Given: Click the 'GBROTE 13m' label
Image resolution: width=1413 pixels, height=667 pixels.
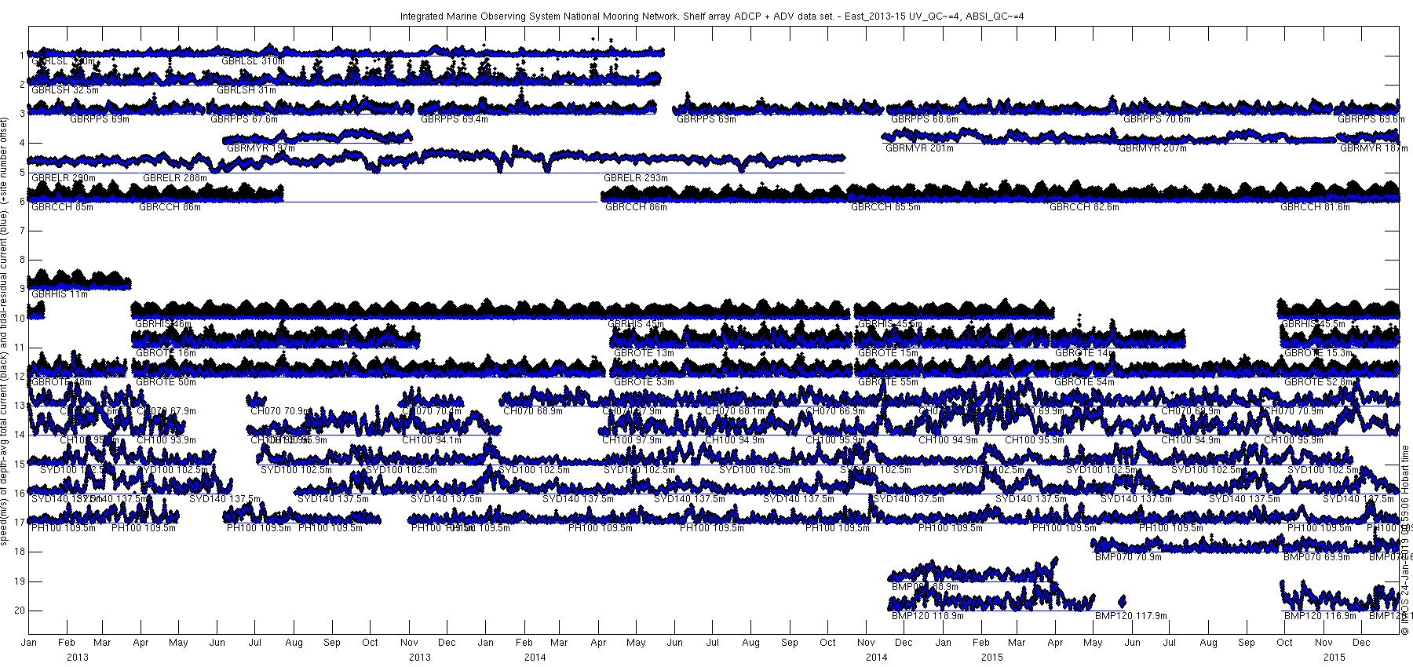Looking at the screenshot, I should pos(644,353).
